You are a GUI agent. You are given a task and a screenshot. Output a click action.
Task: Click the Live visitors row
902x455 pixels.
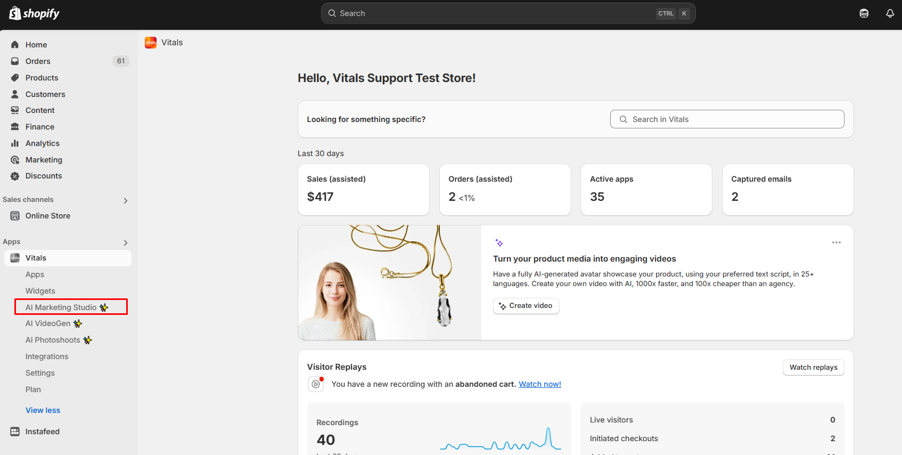coord(712,420)
